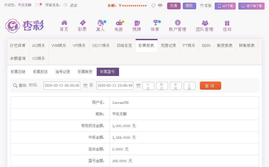Open start date calendar picker
Viewport: 269px width, 167px height.
click(85, 86)
